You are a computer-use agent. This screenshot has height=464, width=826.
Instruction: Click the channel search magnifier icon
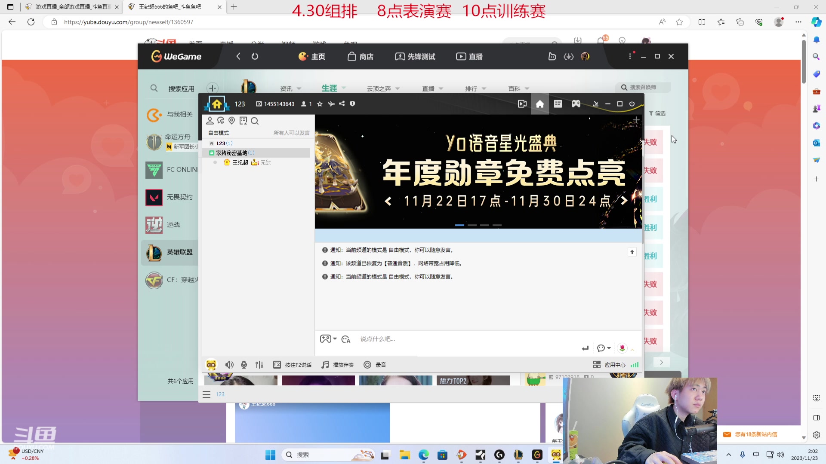click(255, 121)
